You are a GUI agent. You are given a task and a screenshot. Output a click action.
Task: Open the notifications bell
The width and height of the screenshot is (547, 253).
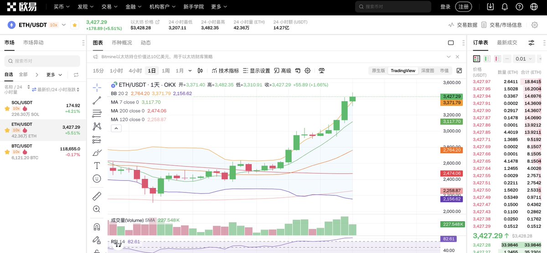click(505, 7)
